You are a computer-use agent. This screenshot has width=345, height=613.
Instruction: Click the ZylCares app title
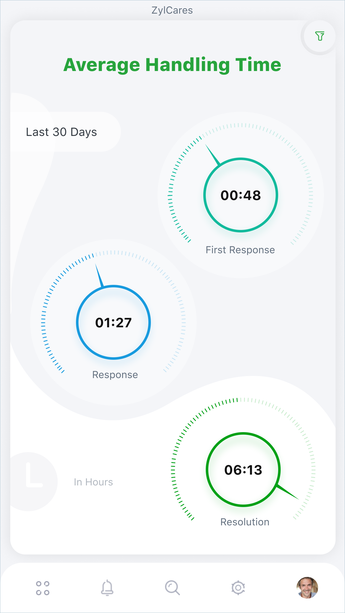pos(172,10)
